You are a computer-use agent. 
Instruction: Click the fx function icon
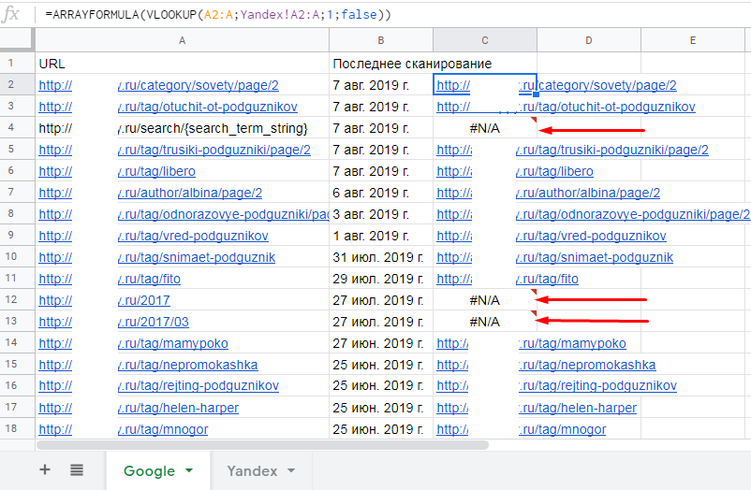pos(14,14)
